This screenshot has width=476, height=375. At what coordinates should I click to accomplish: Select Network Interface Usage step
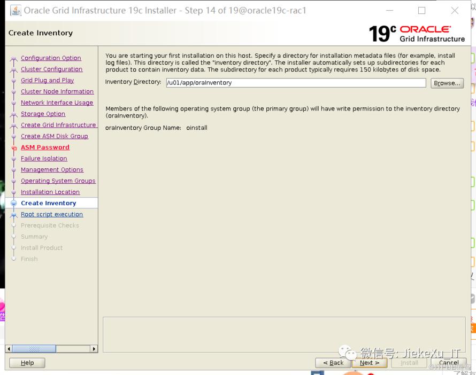[57, 103]
